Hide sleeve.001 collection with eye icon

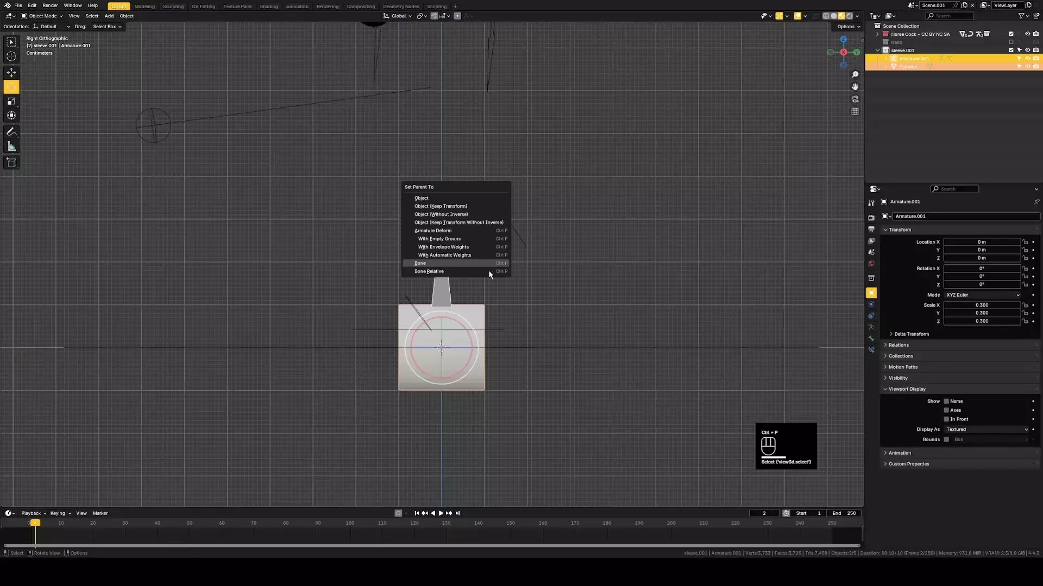[x=1027, y=50]
